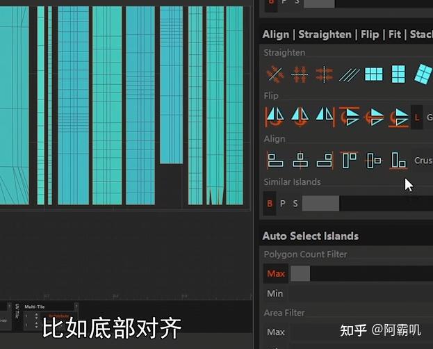Toggle the S option under Similar Islands
The height and width of the screenshot is (349, 433).
[295, 204]
